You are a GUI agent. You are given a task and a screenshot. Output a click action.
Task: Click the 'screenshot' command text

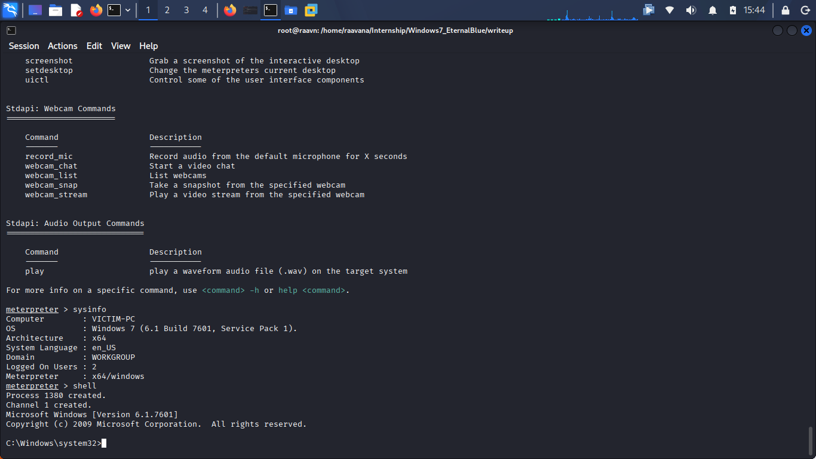click(x=49, y=61)
